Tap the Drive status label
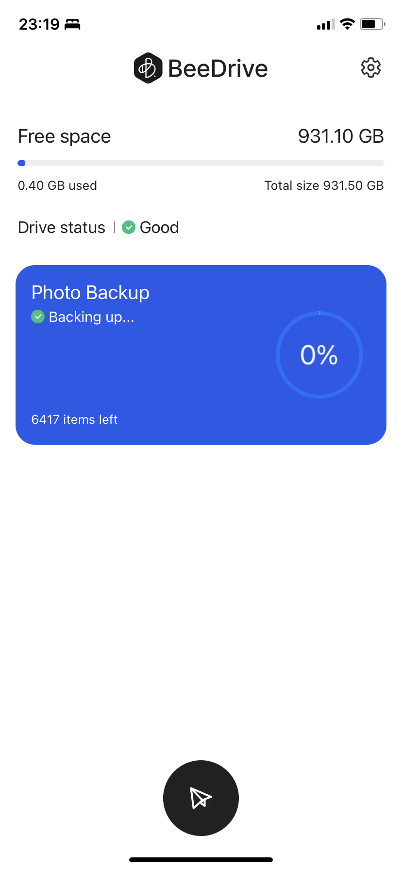 point(62,227)
